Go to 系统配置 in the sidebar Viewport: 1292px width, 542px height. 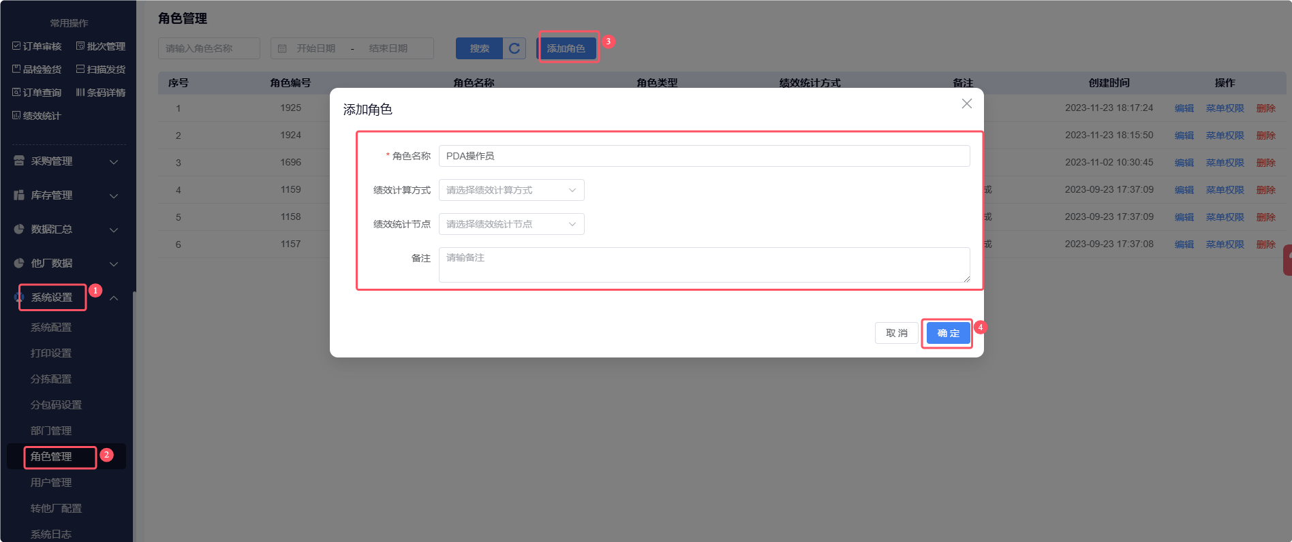point(51,328)
